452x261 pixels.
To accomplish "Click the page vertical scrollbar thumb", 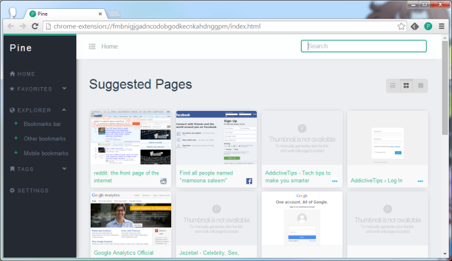I will (445, 88).
